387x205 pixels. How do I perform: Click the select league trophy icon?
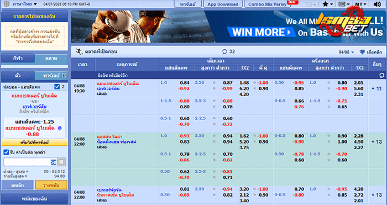point(362,52)
